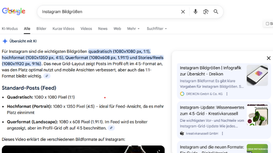The height and width of the screenshot is (153, 273).
Task: Go to the Videos tab
Action: click(x=86, y=29)
